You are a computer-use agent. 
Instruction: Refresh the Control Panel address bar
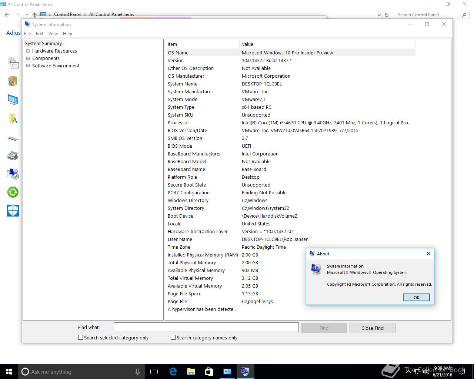point(387,15)
